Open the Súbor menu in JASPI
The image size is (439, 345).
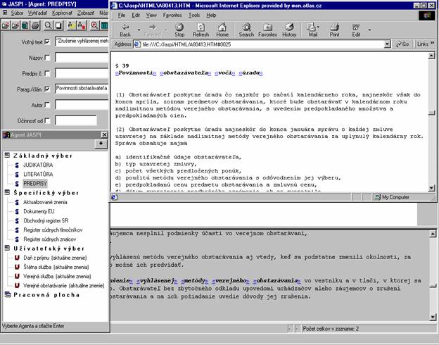pos(17,13)
